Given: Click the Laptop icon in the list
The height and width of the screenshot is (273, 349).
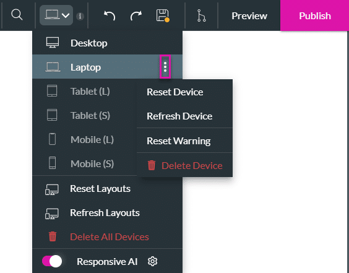Looking at the screenshot, I should click(x=53, y=67).
